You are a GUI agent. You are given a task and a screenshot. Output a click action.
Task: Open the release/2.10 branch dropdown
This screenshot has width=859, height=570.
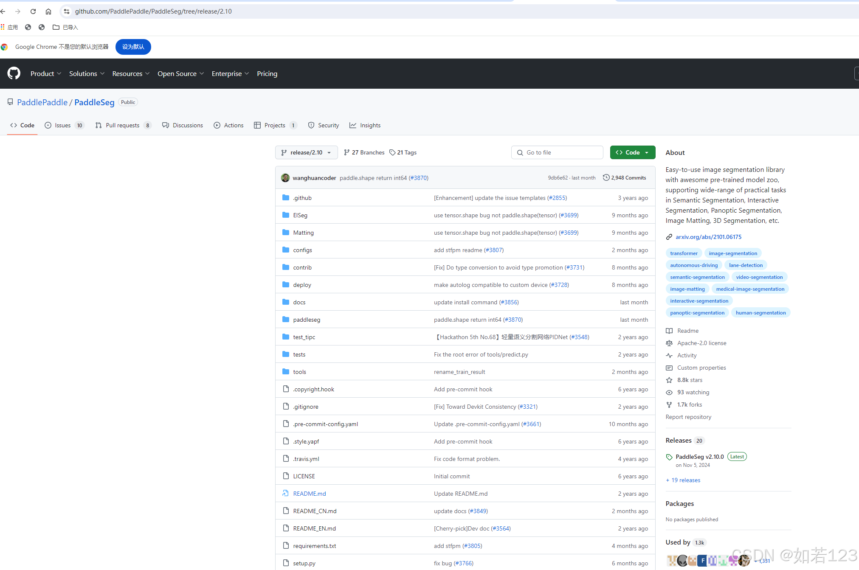pos(306,152)
